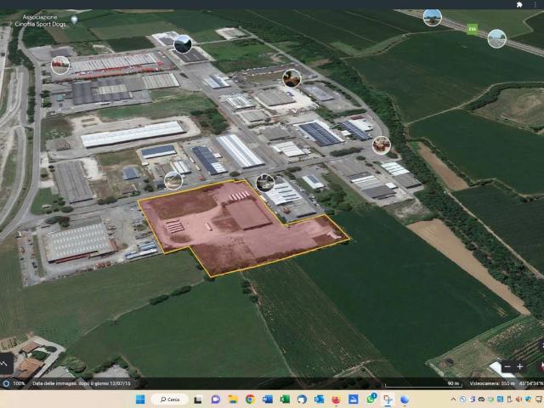
Task: Click the Cerca search box in taskbar
Action: (170, 399)
